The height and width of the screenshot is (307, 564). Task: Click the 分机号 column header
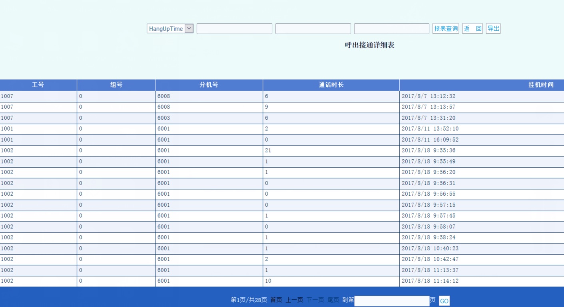209,85
